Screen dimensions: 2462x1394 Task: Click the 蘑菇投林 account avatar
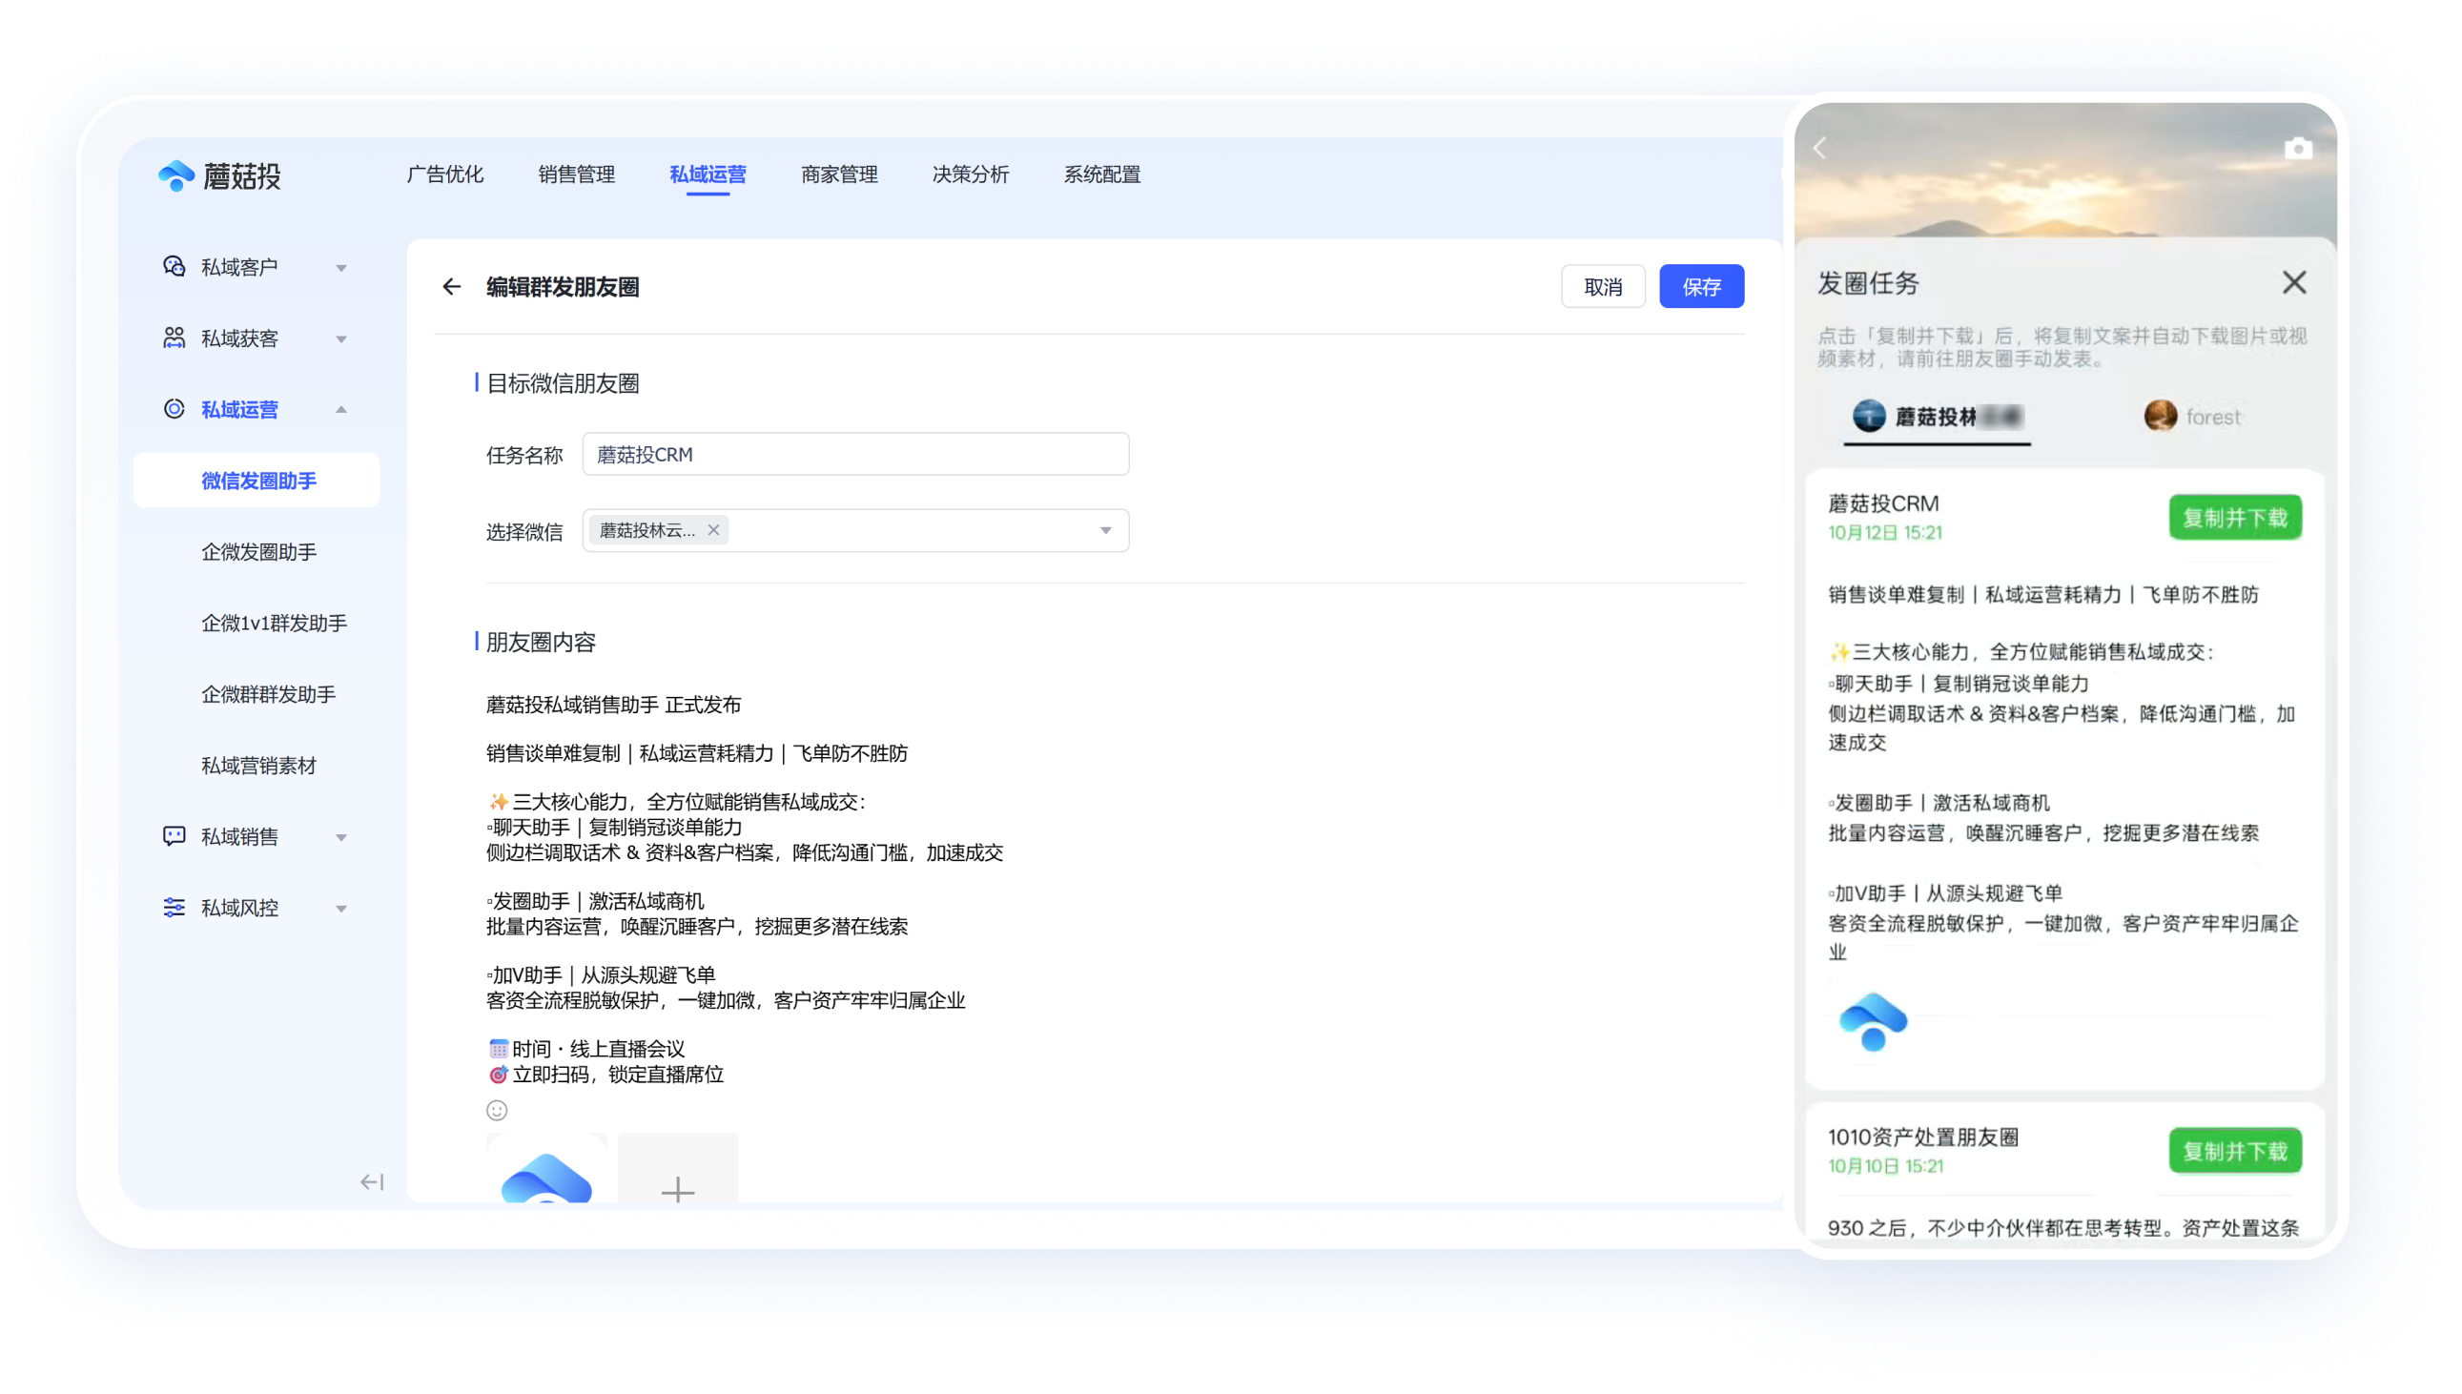(1868, 416)
